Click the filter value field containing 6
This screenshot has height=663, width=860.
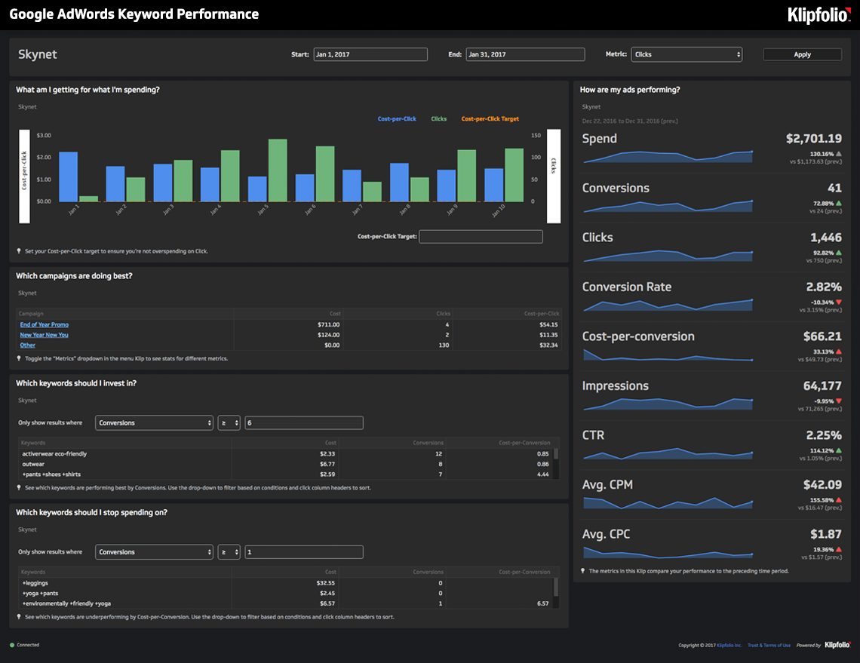pos(303,423)
